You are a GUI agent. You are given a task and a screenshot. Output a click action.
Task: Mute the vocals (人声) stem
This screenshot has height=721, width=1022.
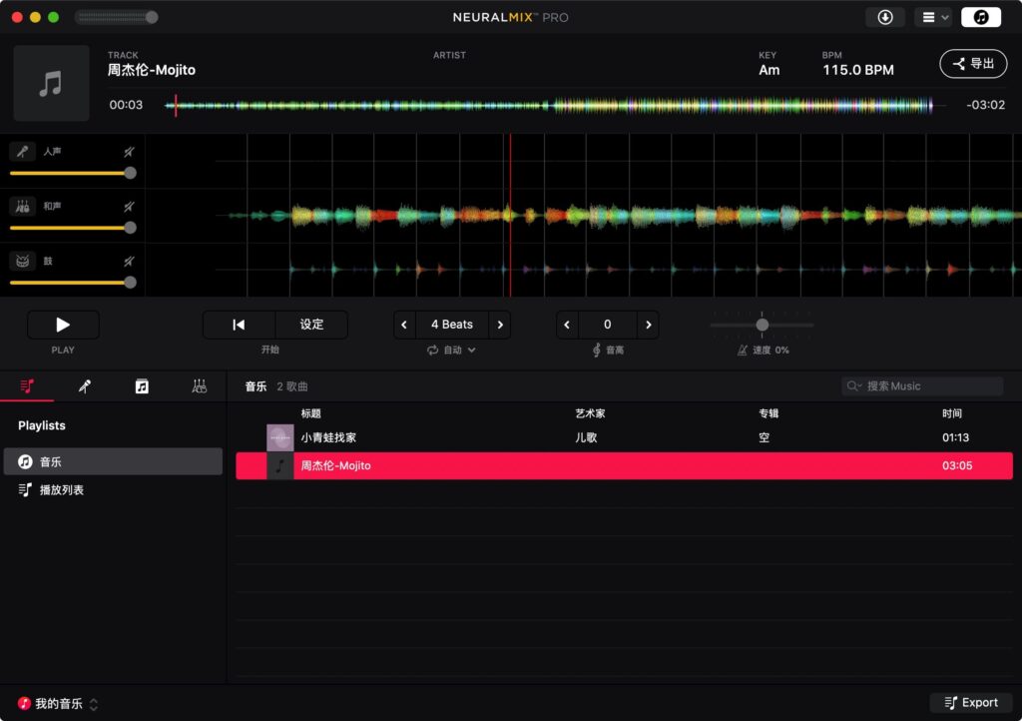tap(127, 150)
